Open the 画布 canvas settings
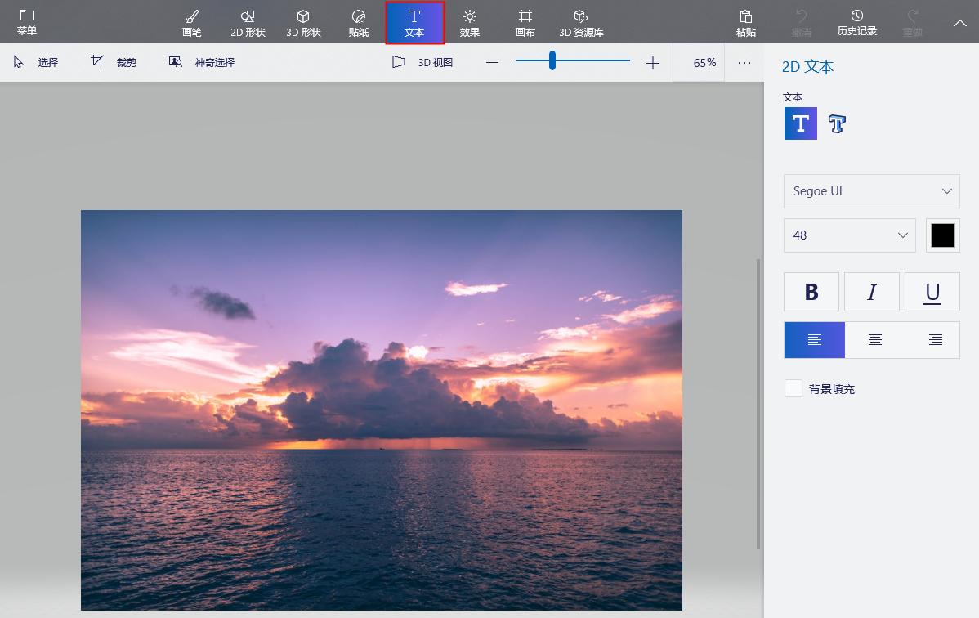This screenshot has height=618, width=979. click(525, 23)
